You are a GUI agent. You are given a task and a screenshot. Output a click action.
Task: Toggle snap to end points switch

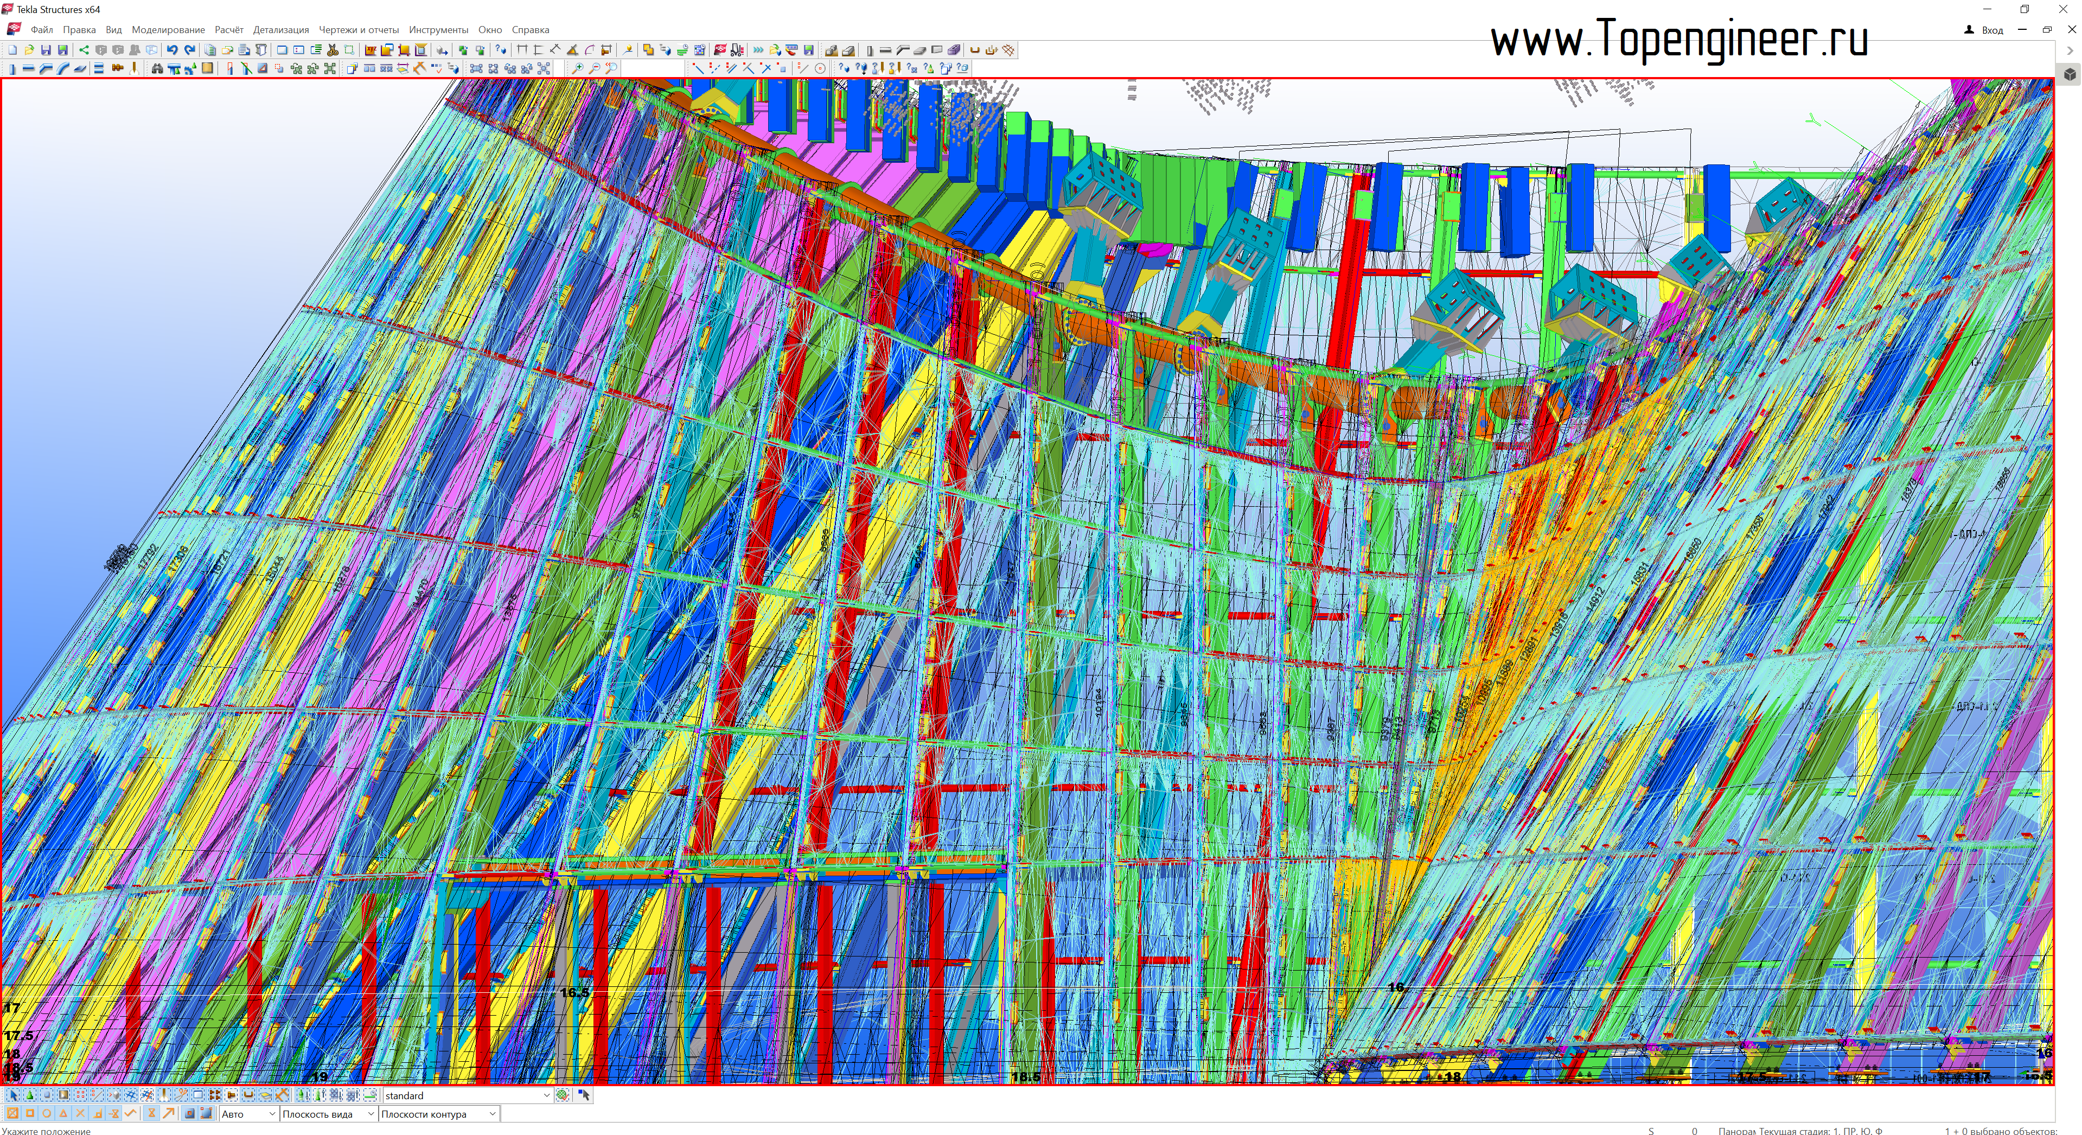[30, 1114]
